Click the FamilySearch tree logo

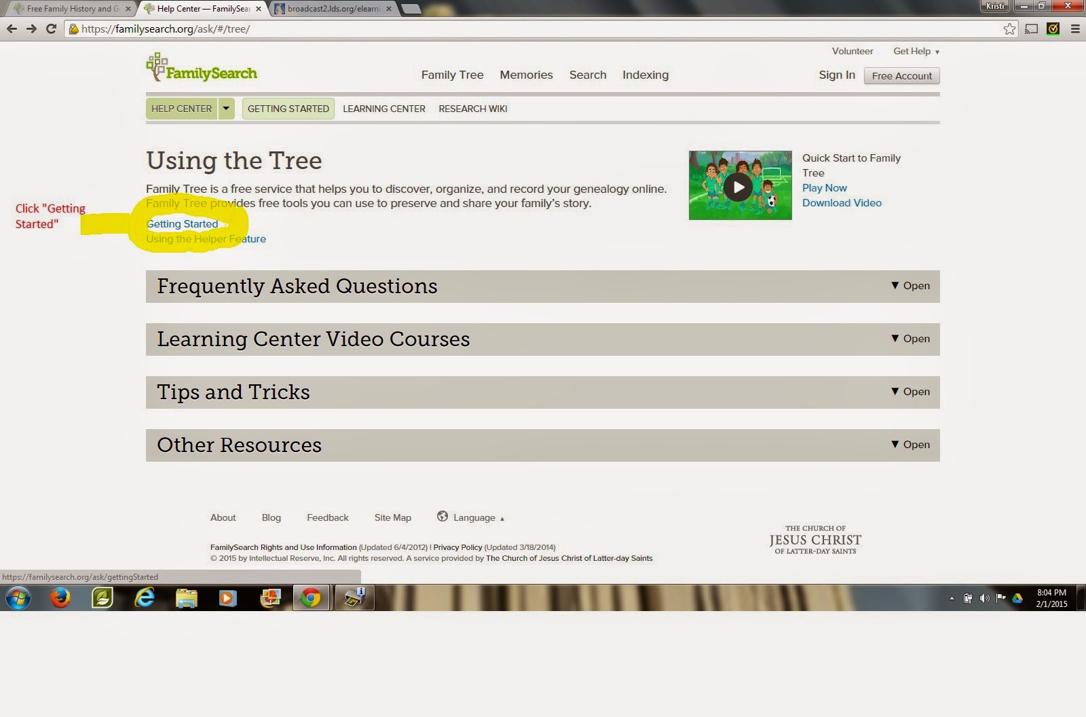coord(202,68)
